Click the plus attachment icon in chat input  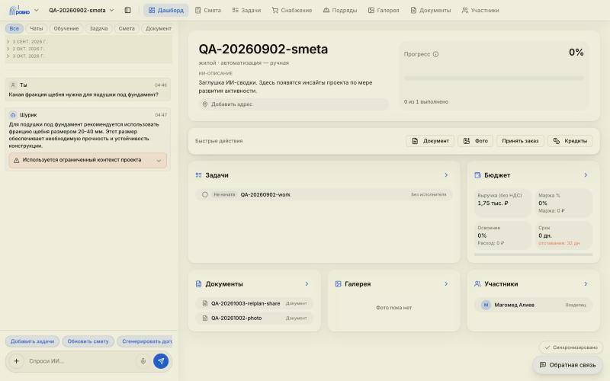(x=16, y=361)
